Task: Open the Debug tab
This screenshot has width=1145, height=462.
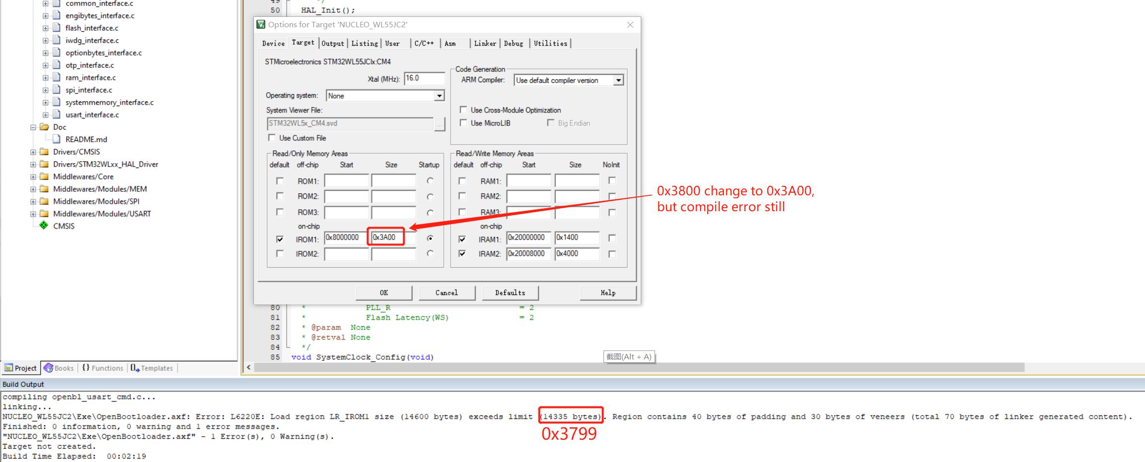Action: coord(514,44)
